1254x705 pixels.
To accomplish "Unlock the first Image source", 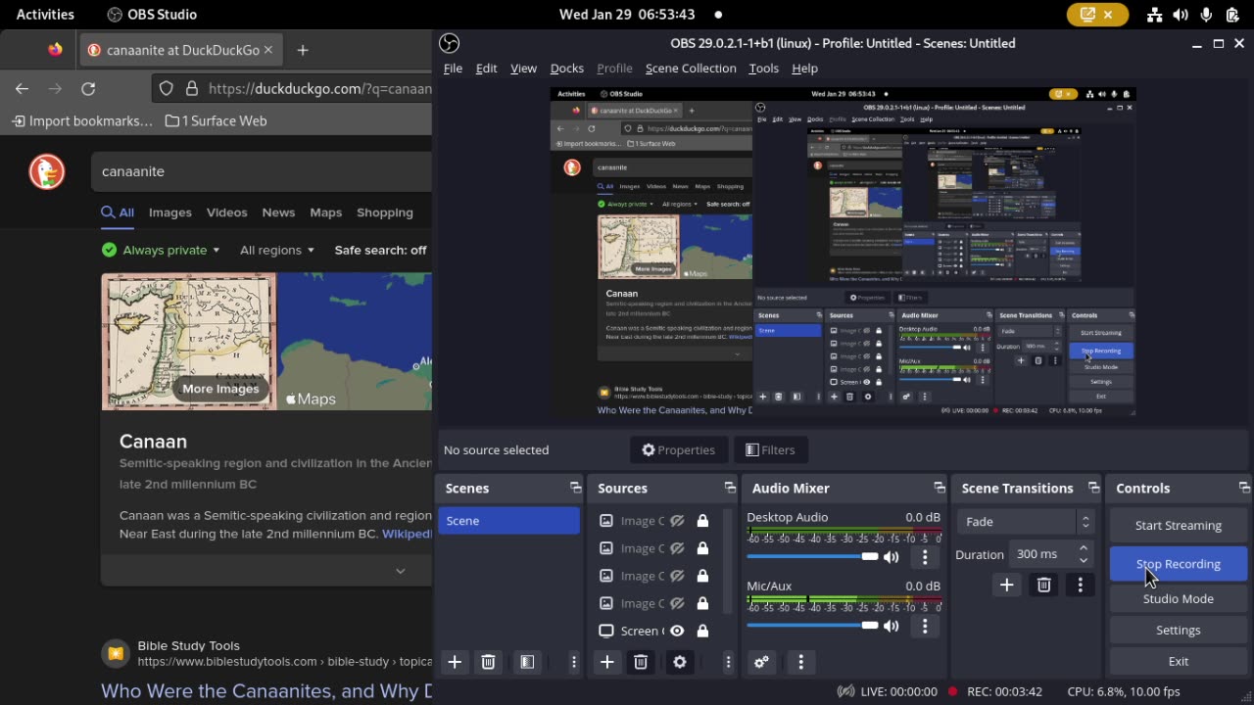I will tap(702, 521).
